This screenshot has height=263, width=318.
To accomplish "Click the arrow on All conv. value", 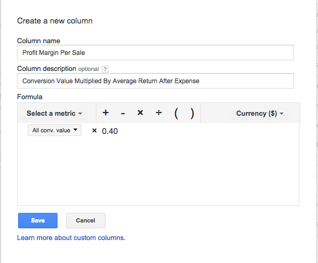I will 75,130.
